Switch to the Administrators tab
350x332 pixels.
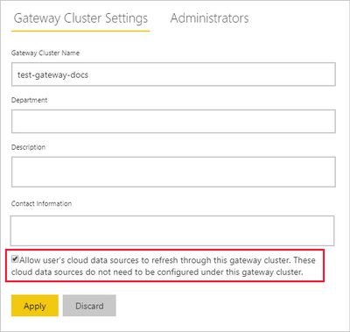(209, 18)
